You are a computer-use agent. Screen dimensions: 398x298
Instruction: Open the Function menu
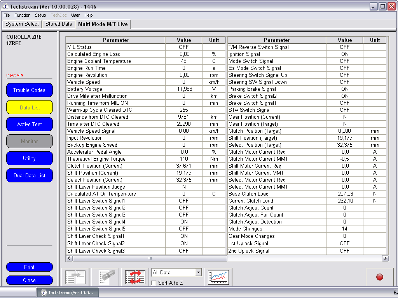click(x=22, y=15)
